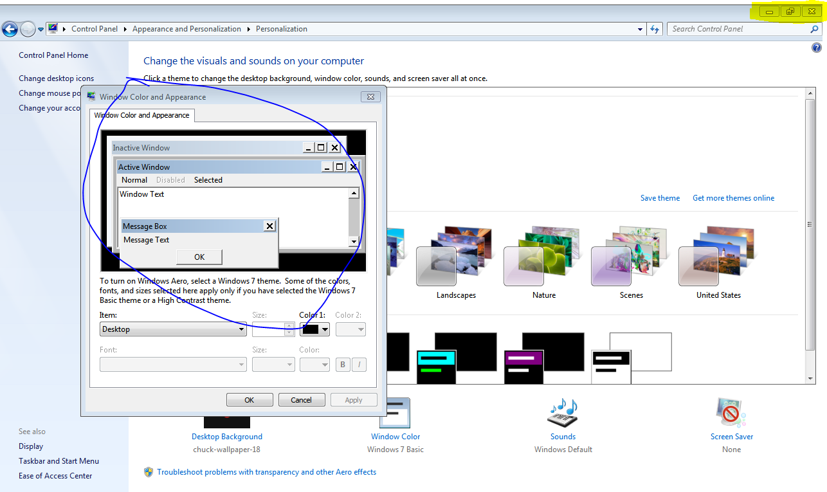
Task: Open Color 1 swatch dropdown
Action: 315,329
